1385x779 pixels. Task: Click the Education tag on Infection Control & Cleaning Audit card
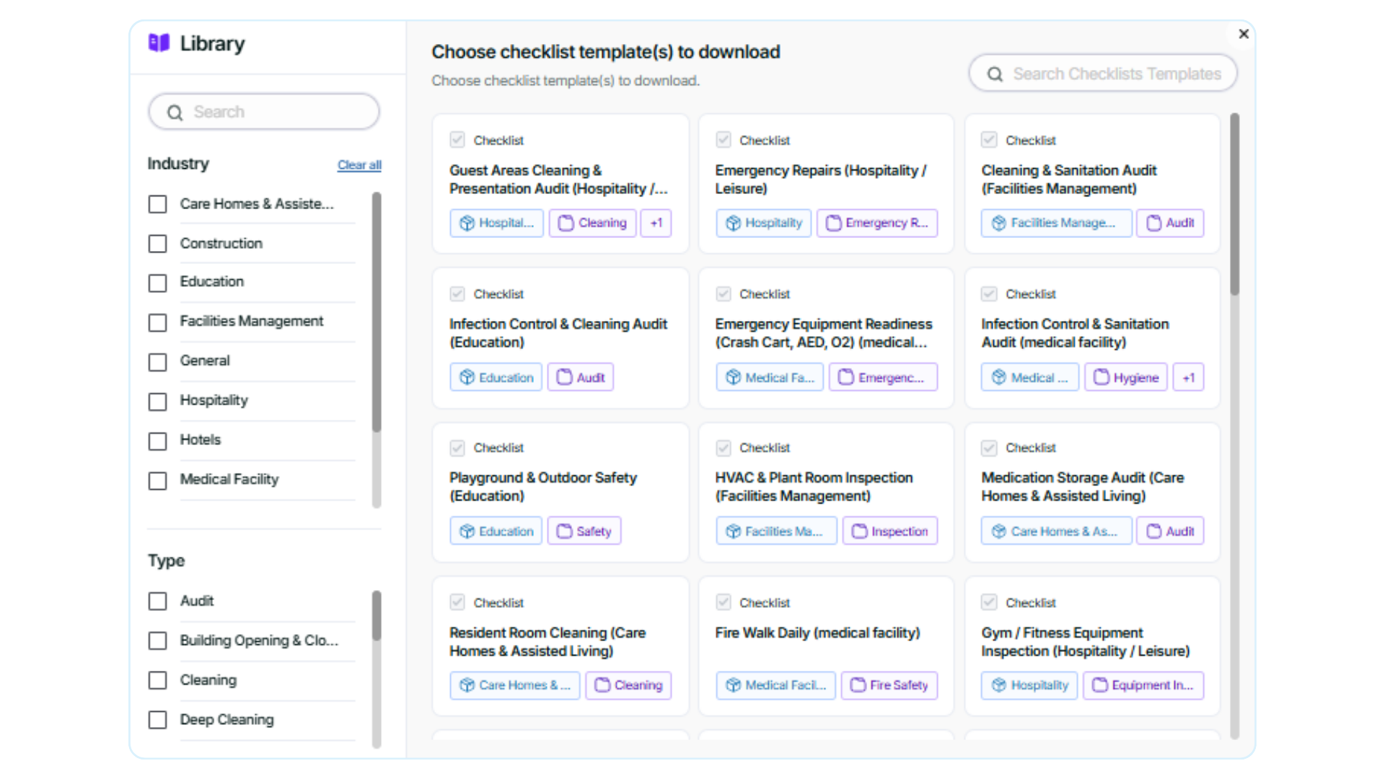(x=496, y=377)
